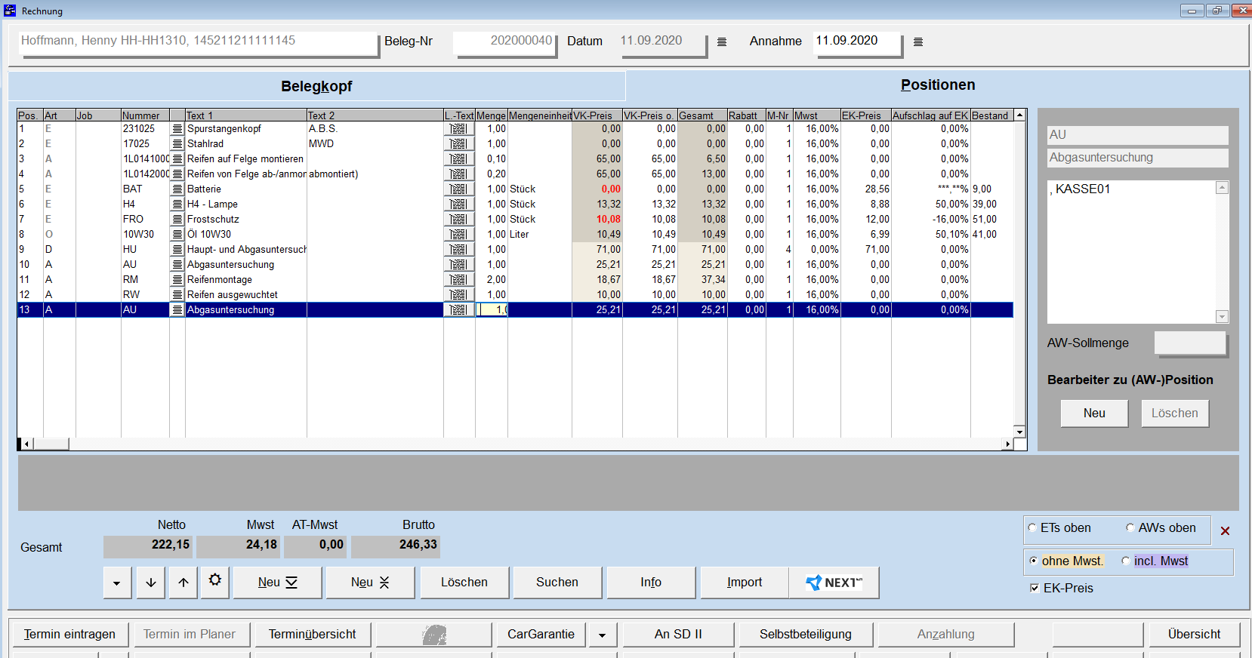Switch to the Positionen tab
Viewport: 1252px width, 658px height.
pos(938,85)
